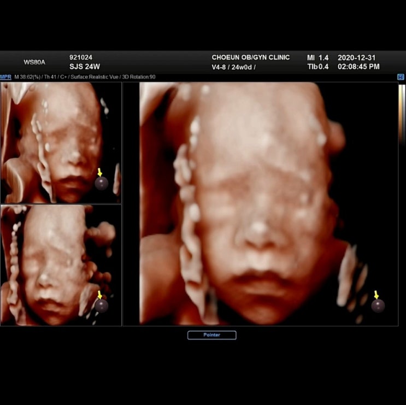
Task: Click the MPR mode label
Action: [x=5, y=77]
